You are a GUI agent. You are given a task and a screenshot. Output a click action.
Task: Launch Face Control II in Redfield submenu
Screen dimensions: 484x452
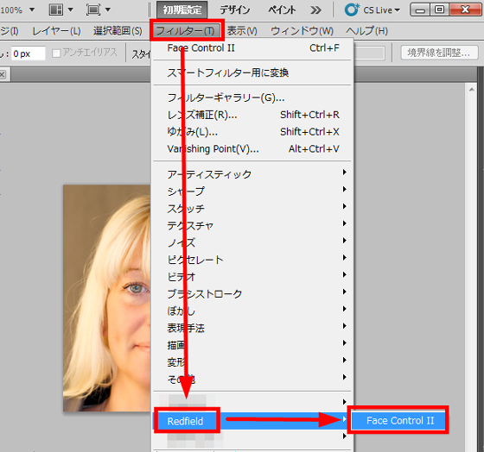pos(399,421)
